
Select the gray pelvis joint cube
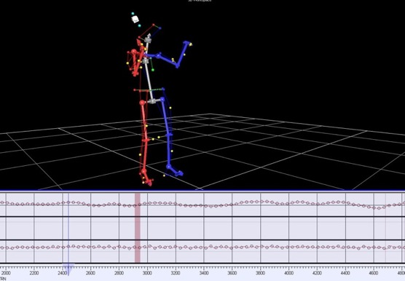coord(152,101)
